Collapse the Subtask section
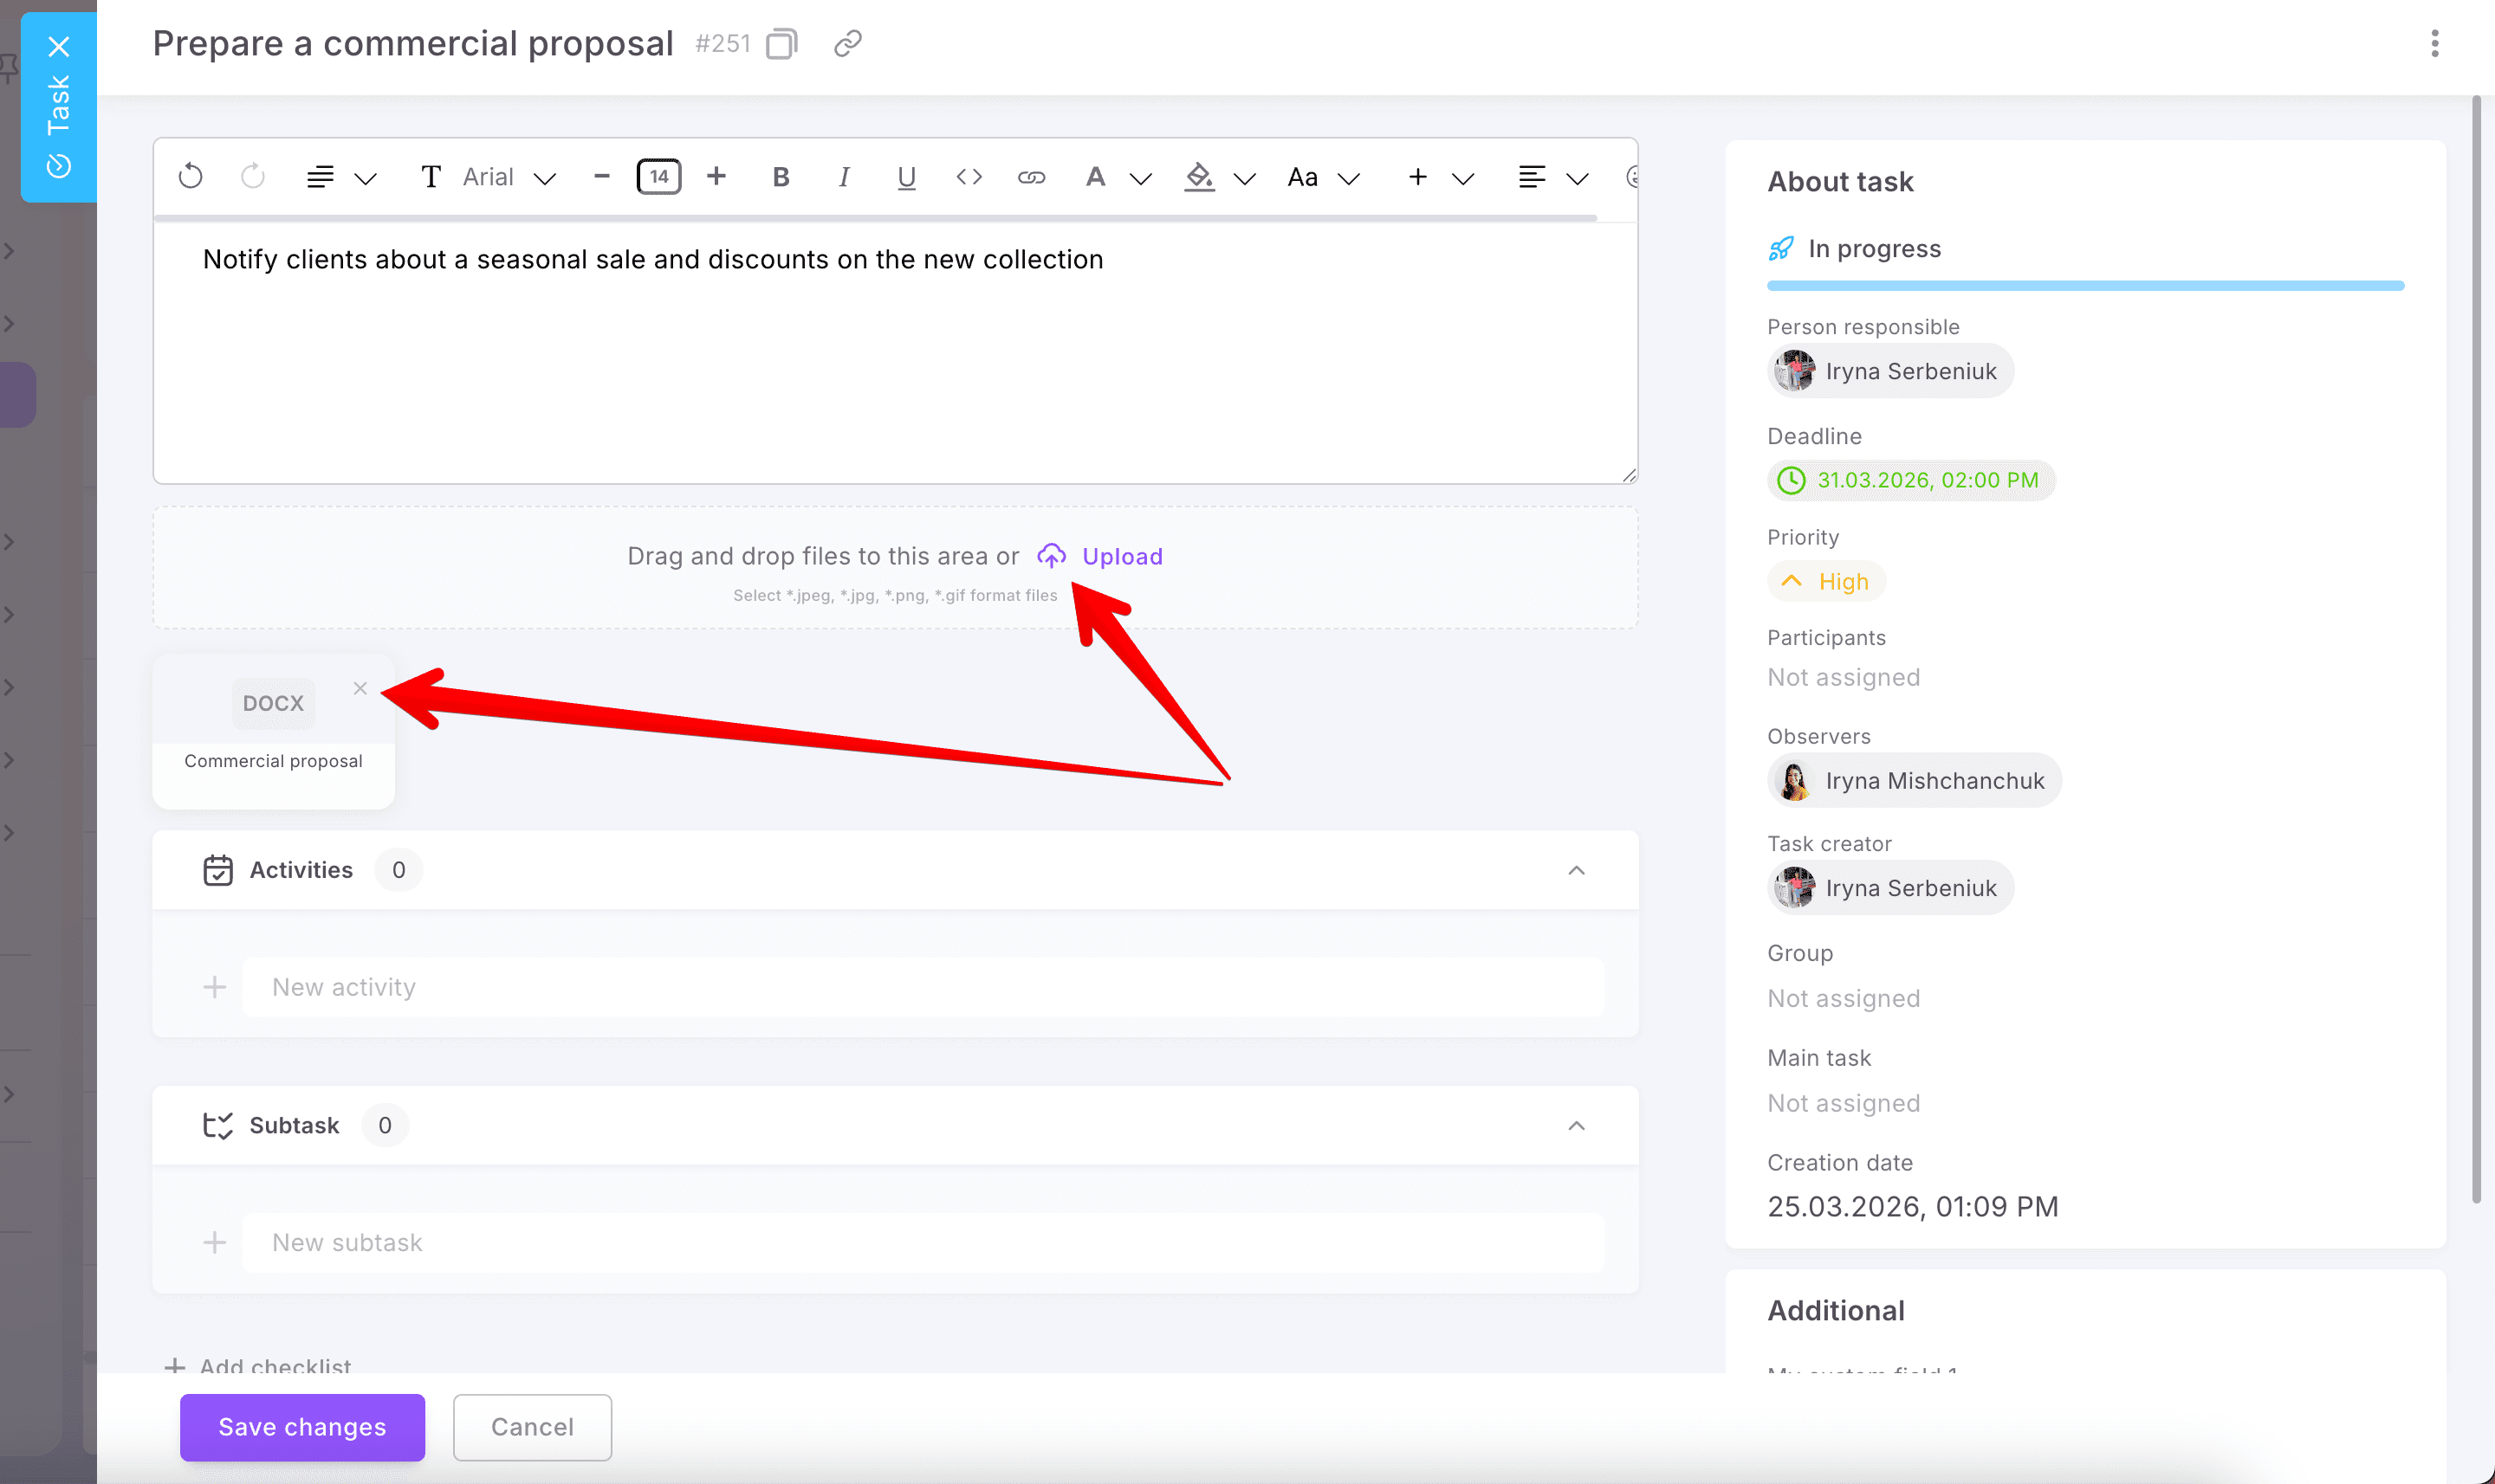This screenshot has height=1484, width=2495. coord(1576,1126)
